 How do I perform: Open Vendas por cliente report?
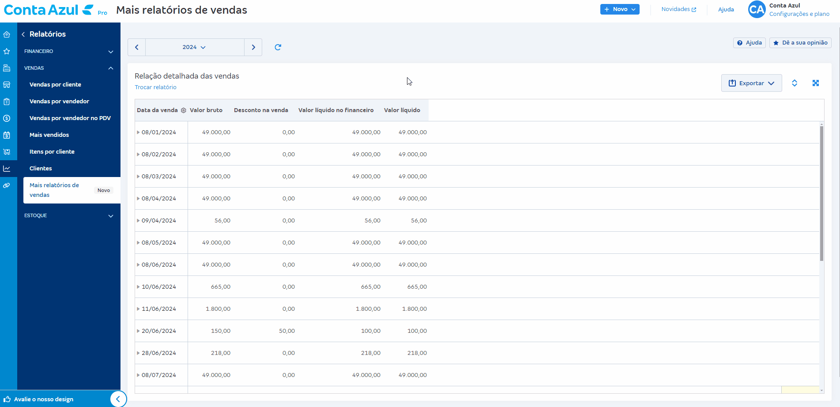pos(55,85)
